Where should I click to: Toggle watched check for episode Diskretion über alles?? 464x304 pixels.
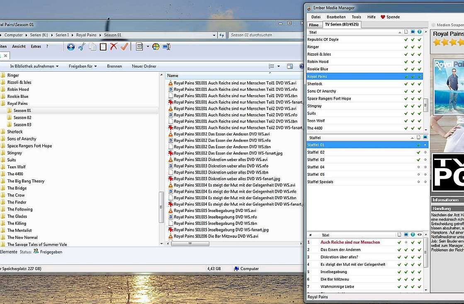point(420,257)
